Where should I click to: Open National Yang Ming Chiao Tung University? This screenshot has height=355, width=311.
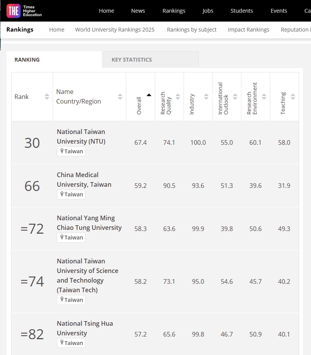point(89,223)
